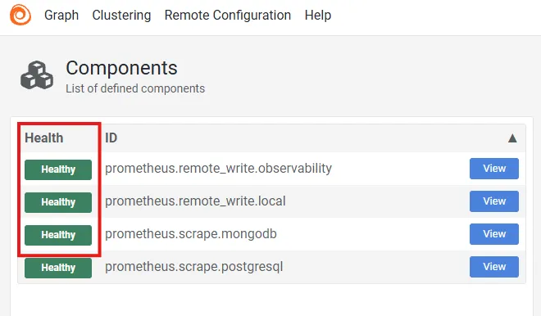
Task: Open the Graph menu item
Action: click(61, 16)
